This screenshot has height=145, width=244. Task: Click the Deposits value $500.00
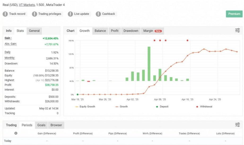click(53, 97)
